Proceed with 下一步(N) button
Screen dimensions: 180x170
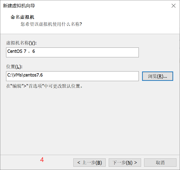(x=125, y=162)
